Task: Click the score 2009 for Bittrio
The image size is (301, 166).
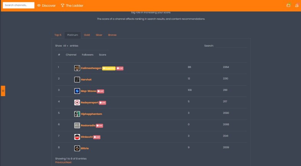Action: click(226, 147)
